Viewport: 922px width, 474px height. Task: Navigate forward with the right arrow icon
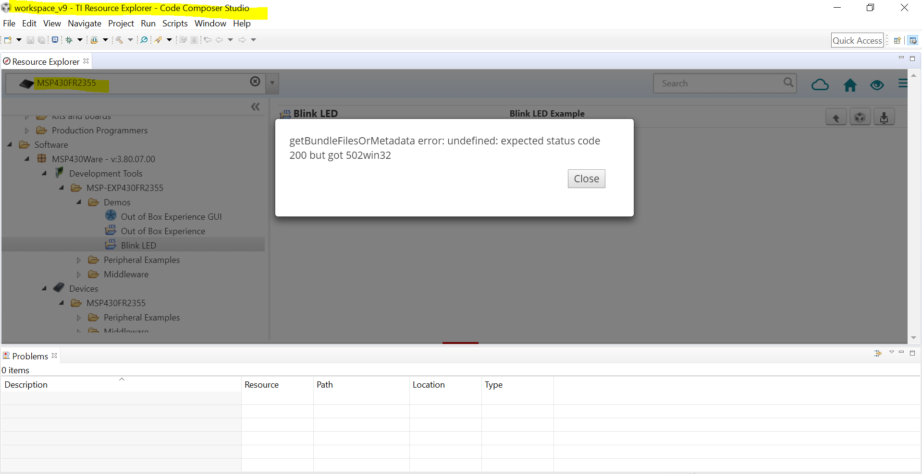click(242, 40)
